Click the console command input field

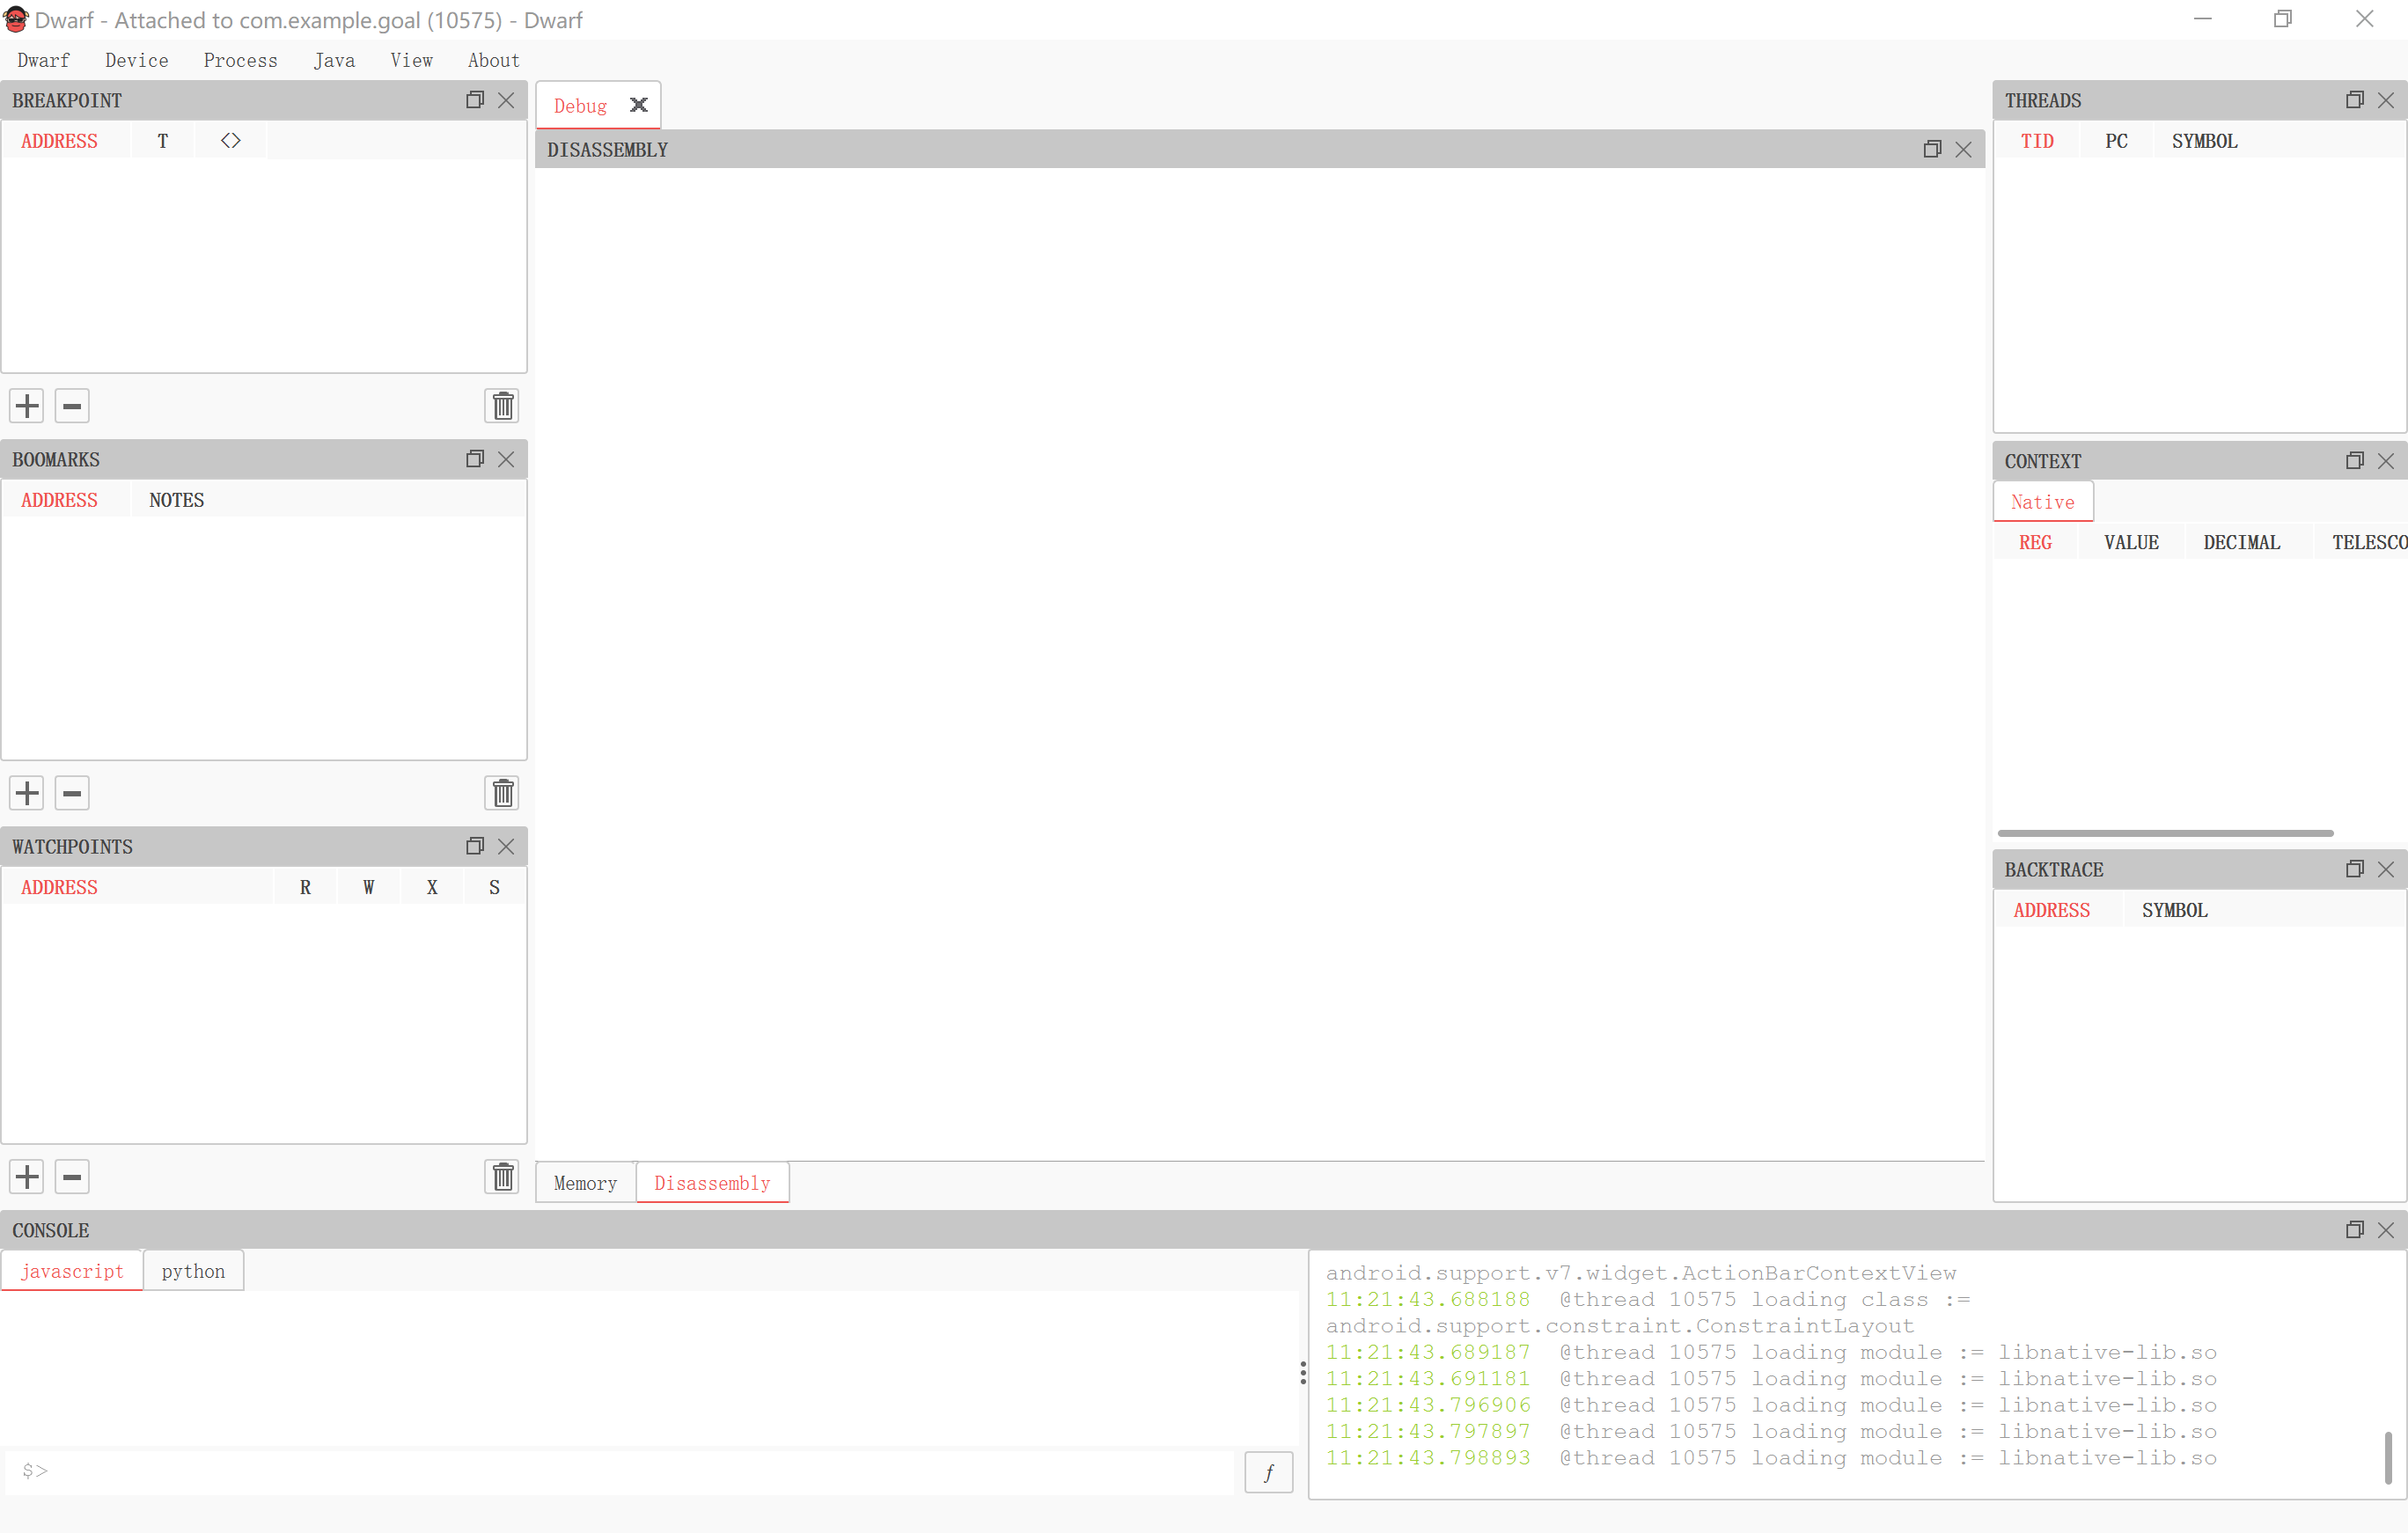(x=620, y=1471)
